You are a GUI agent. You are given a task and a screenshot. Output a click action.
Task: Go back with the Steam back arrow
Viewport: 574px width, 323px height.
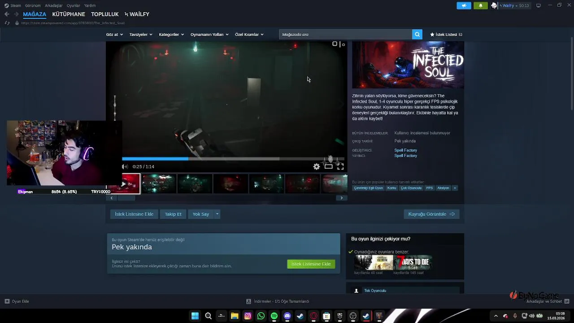click(x=7, y=14)
